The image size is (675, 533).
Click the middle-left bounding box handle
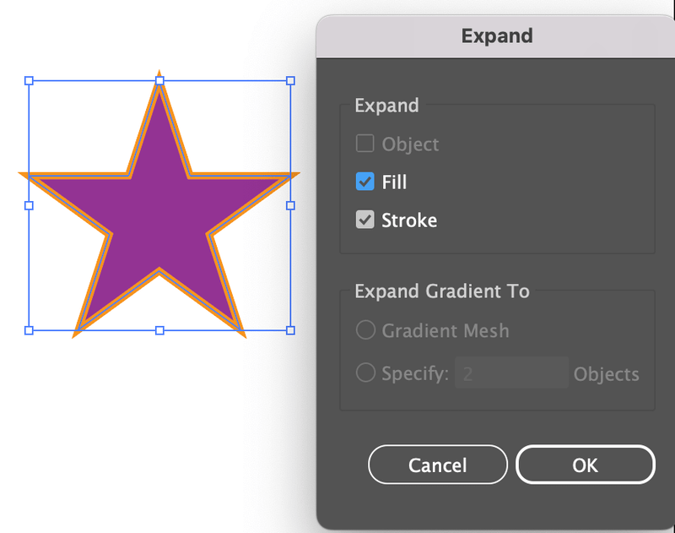[29, 205]
